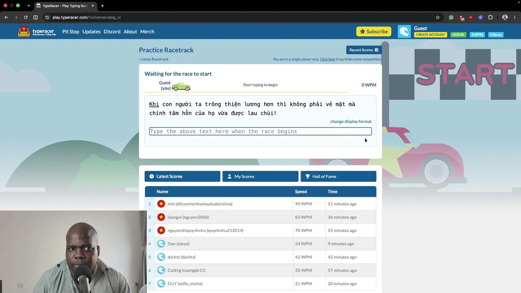Screen dimensions: 521x293
Task: Click the Time column header
Action: (333, 192)
